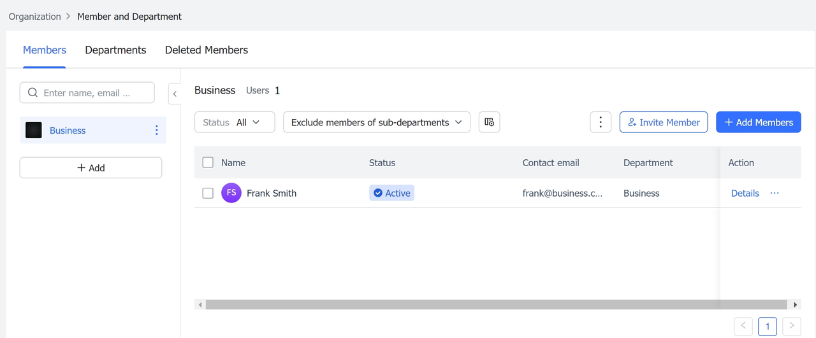
Task: Expand Exclude members of sub-departments dropdown
Action: (376, 122)
